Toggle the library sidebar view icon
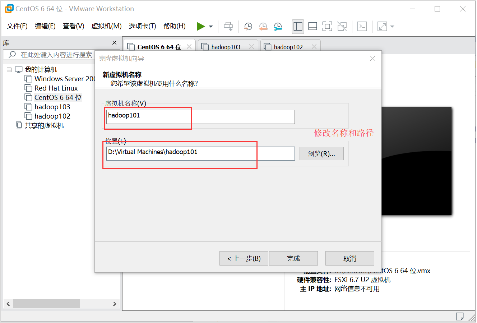This screenshot has height=323, width=477. point(298,26)
